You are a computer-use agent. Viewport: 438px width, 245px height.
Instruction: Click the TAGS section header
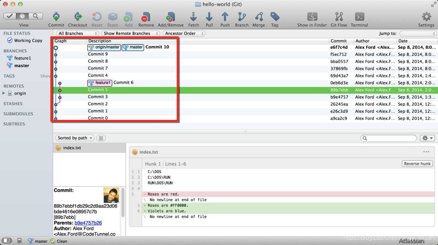click(x=9, y=76)
